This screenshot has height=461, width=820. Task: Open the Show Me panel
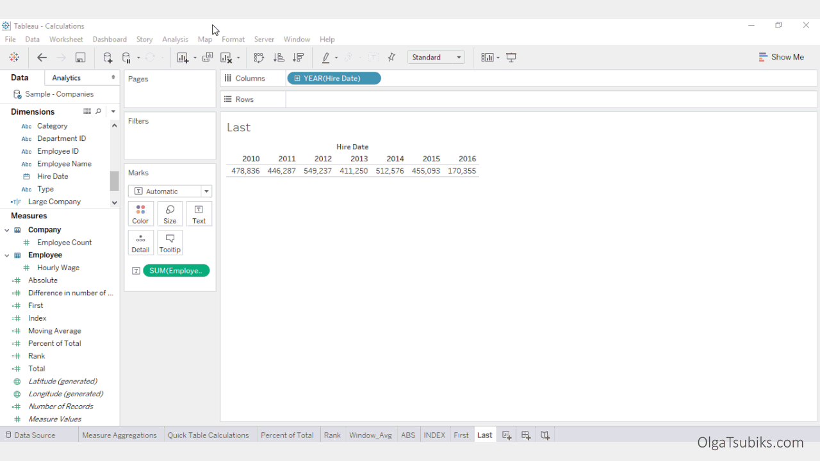click(x=781, y=57)
